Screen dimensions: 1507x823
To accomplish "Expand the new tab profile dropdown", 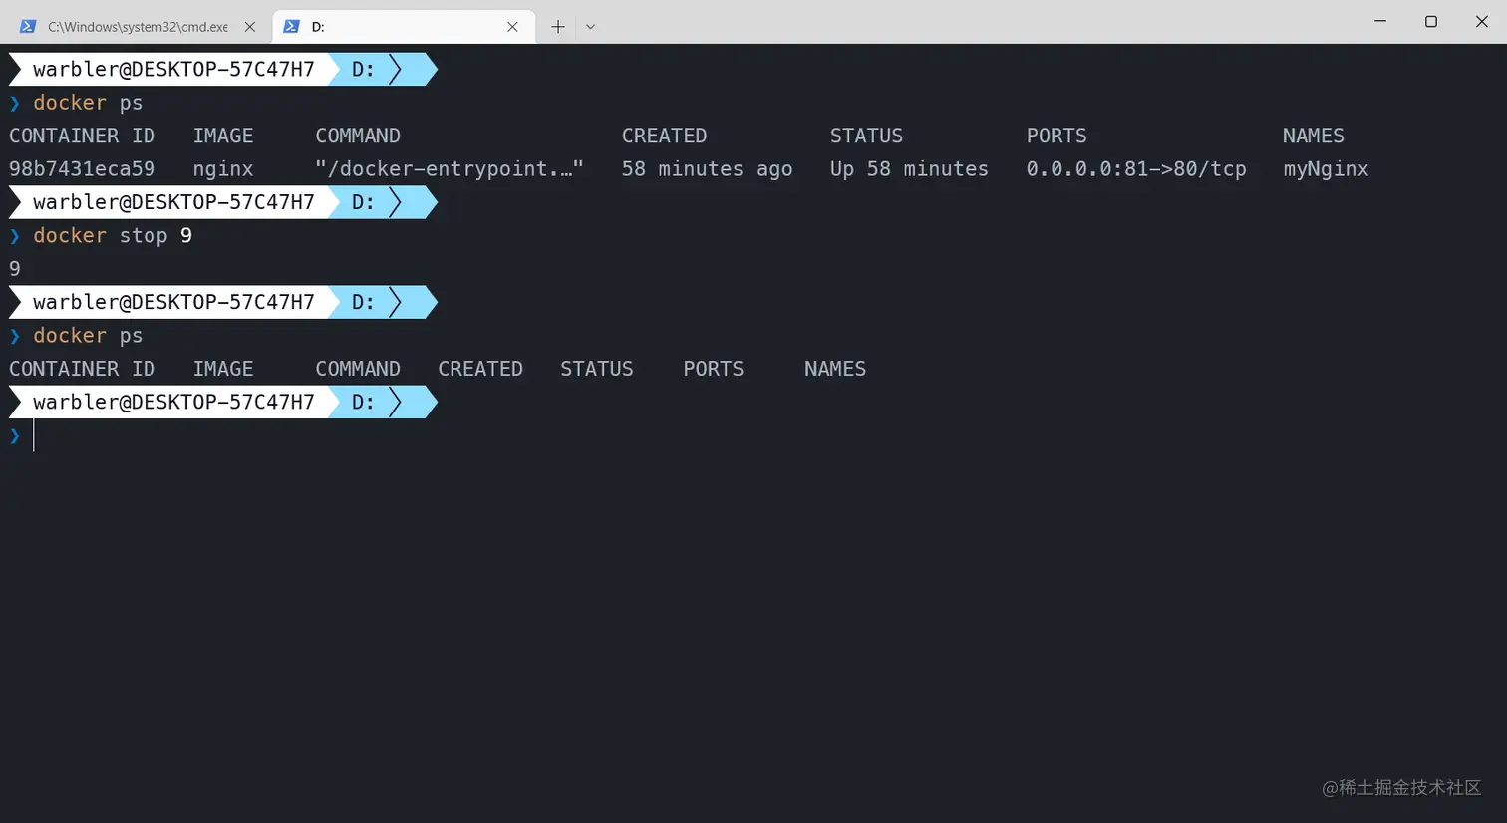I will coord(590,27).
